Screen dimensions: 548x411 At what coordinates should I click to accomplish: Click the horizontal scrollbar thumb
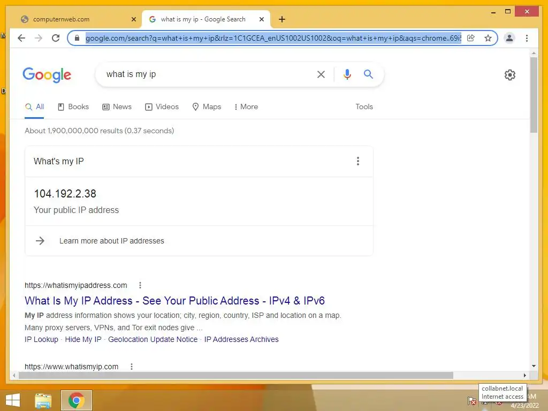coord(236,375)
